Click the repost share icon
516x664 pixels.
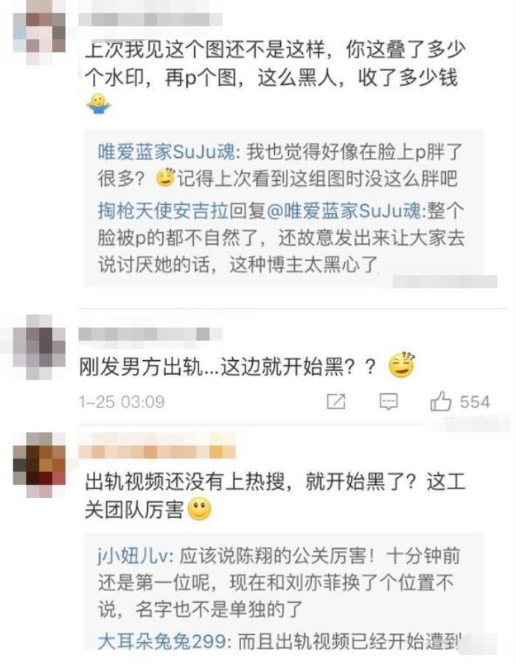coord(336,401)
